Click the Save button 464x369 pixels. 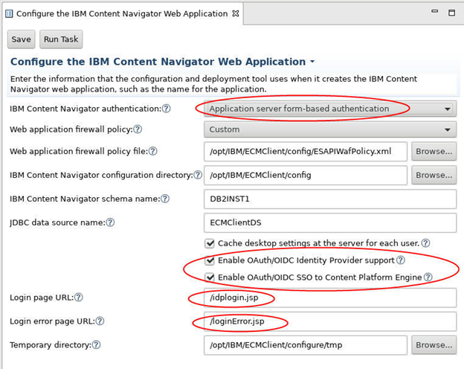21,39
